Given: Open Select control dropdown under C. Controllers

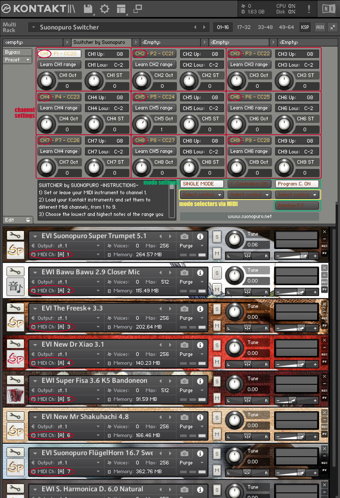Looking at the screenshot, I should (x=249, y=194).
